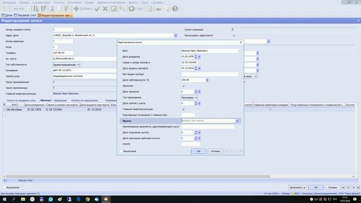The image size is (361, 203).
Task: Open the Извещения tab
Action: [60, 100]
